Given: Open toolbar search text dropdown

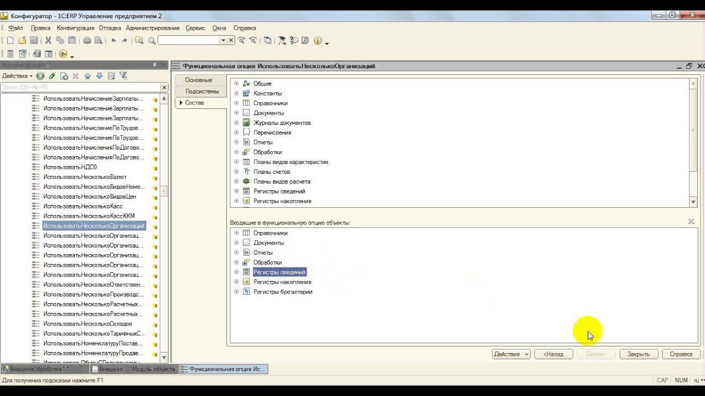Looking at the screenshot, I should click(x=223, y=40).
